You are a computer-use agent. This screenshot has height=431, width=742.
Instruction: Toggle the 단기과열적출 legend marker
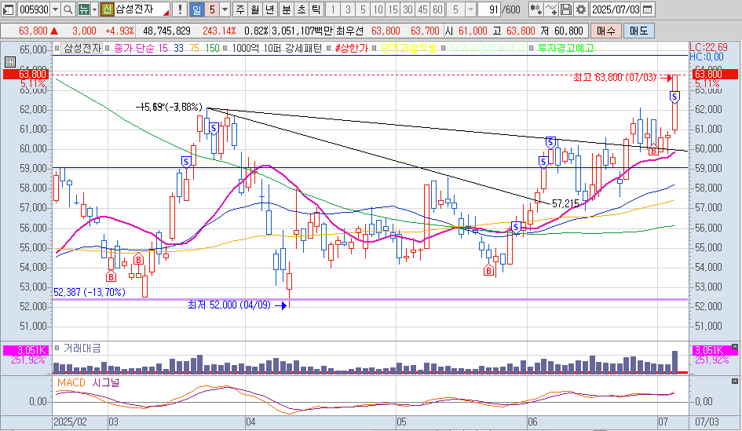pos(408,48)
